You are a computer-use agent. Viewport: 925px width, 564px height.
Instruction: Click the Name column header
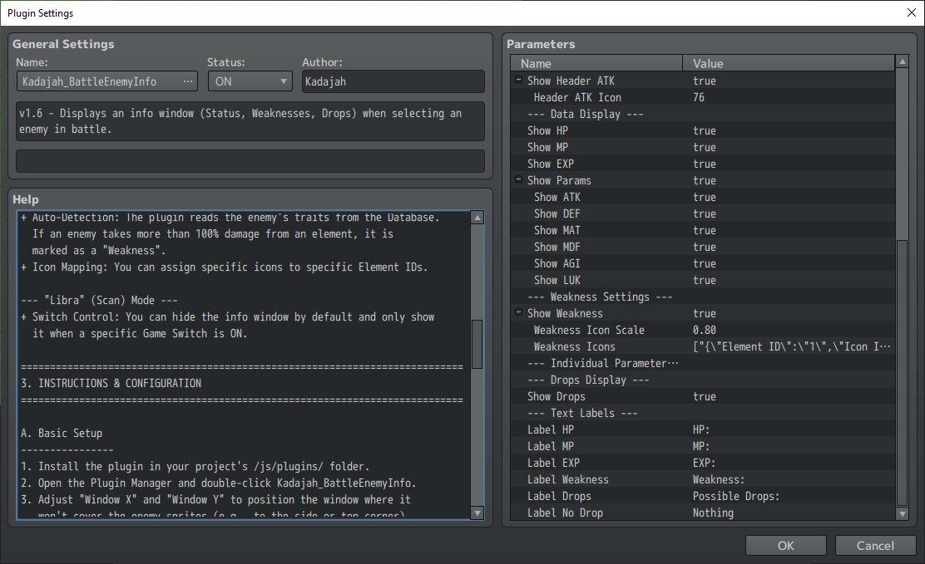point(596,63)
